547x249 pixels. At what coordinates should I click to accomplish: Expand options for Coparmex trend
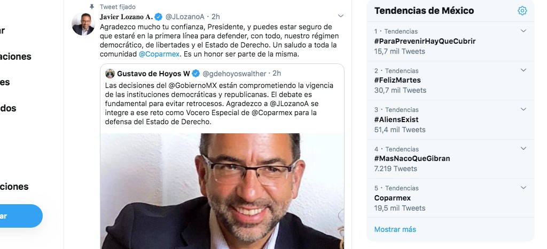[x=523, y=188]
